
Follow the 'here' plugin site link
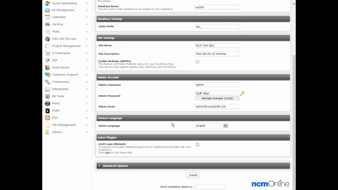(x=107, y=153)
